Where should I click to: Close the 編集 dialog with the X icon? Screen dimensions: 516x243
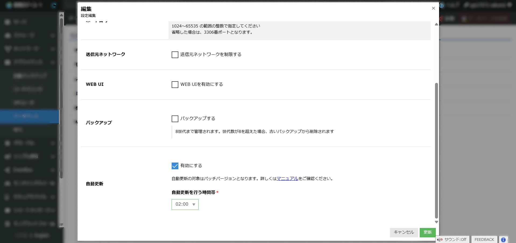click(x=433, y=8)
